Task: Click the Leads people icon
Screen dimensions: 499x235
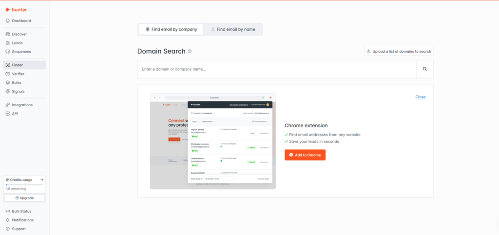Action: point(8,43)
